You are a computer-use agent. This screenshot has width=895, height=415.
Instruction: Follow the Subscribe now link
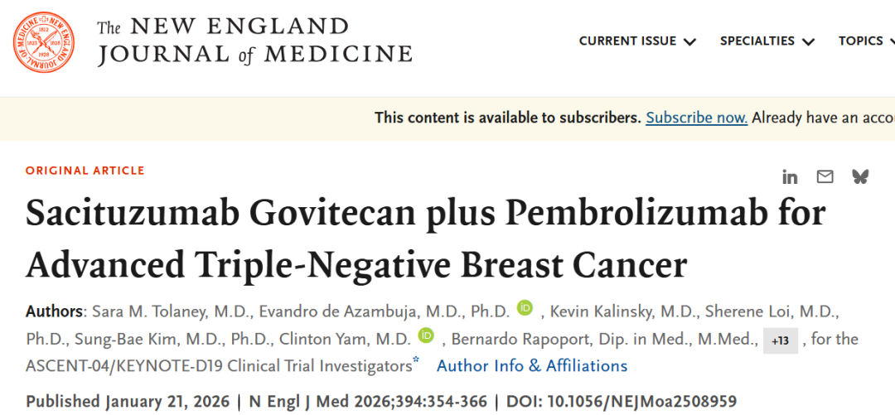tap(696, 118)
